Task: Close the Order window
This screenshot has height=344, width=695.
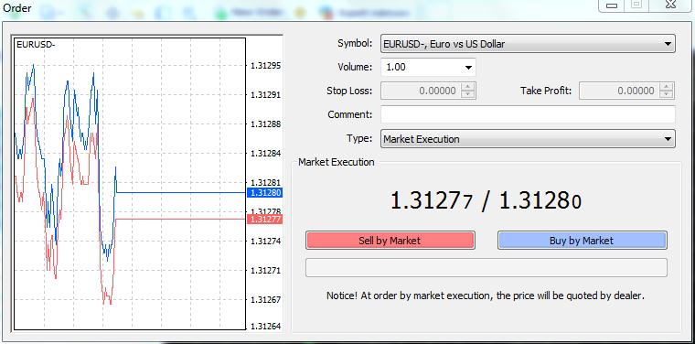Action: [x=670, y=5]
